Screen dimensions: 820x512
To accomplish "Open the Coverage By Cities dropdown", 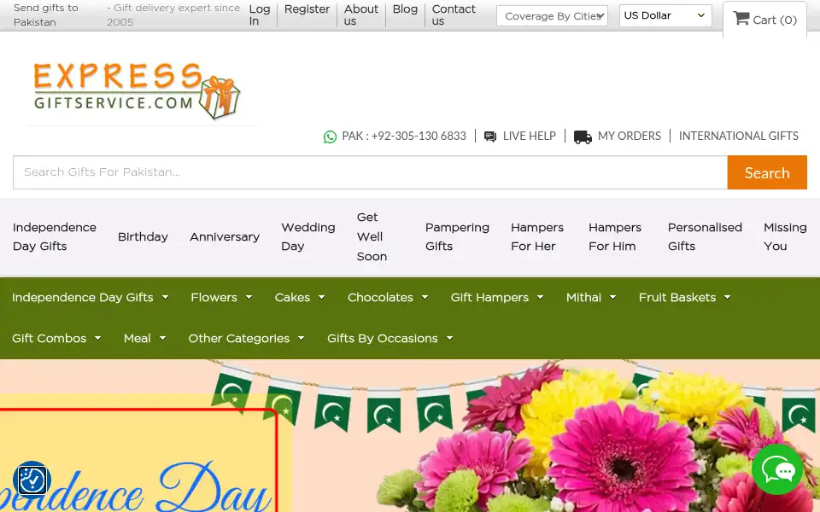I will 552,16.
